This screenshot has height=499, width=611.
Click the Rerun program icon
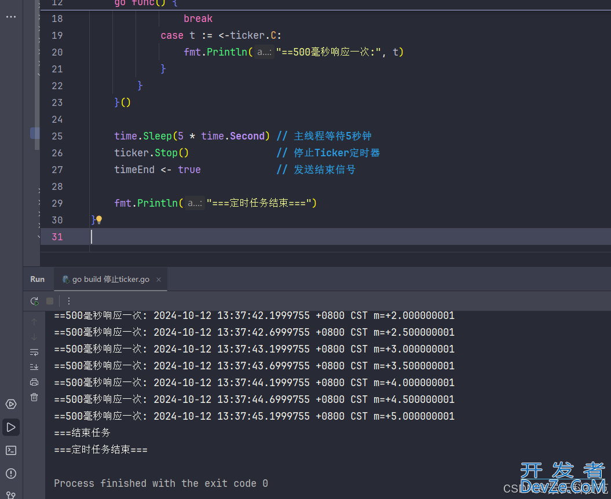(x=34, y=301)
